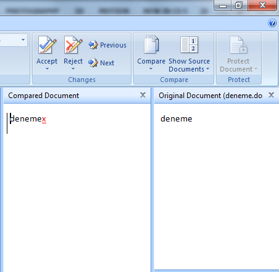The height and width of the screenshot is (272, 279).
Task: Click the Reject change icon
Action: [73, 45]
